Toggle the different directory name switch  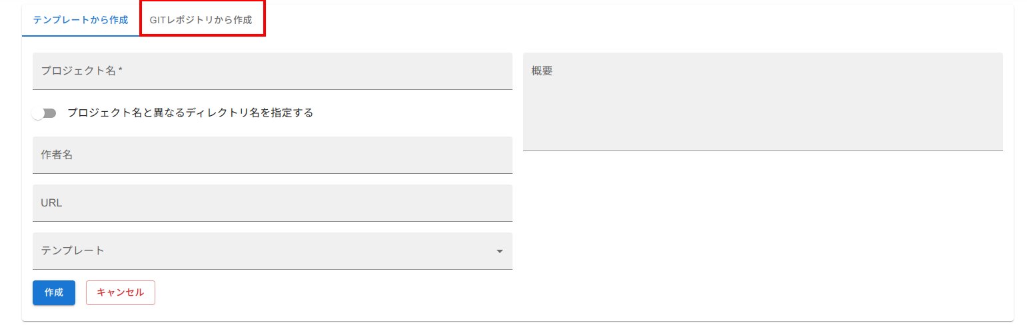tap(44, 113)
